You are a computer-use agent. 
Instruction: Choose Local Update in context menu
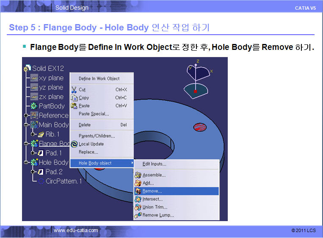click(x=91, y=144)
